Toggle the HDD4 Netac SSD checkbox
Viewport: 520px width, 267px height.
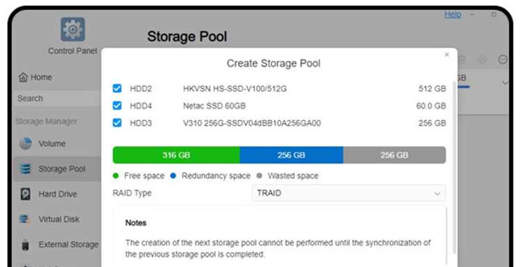pos(117,106)
